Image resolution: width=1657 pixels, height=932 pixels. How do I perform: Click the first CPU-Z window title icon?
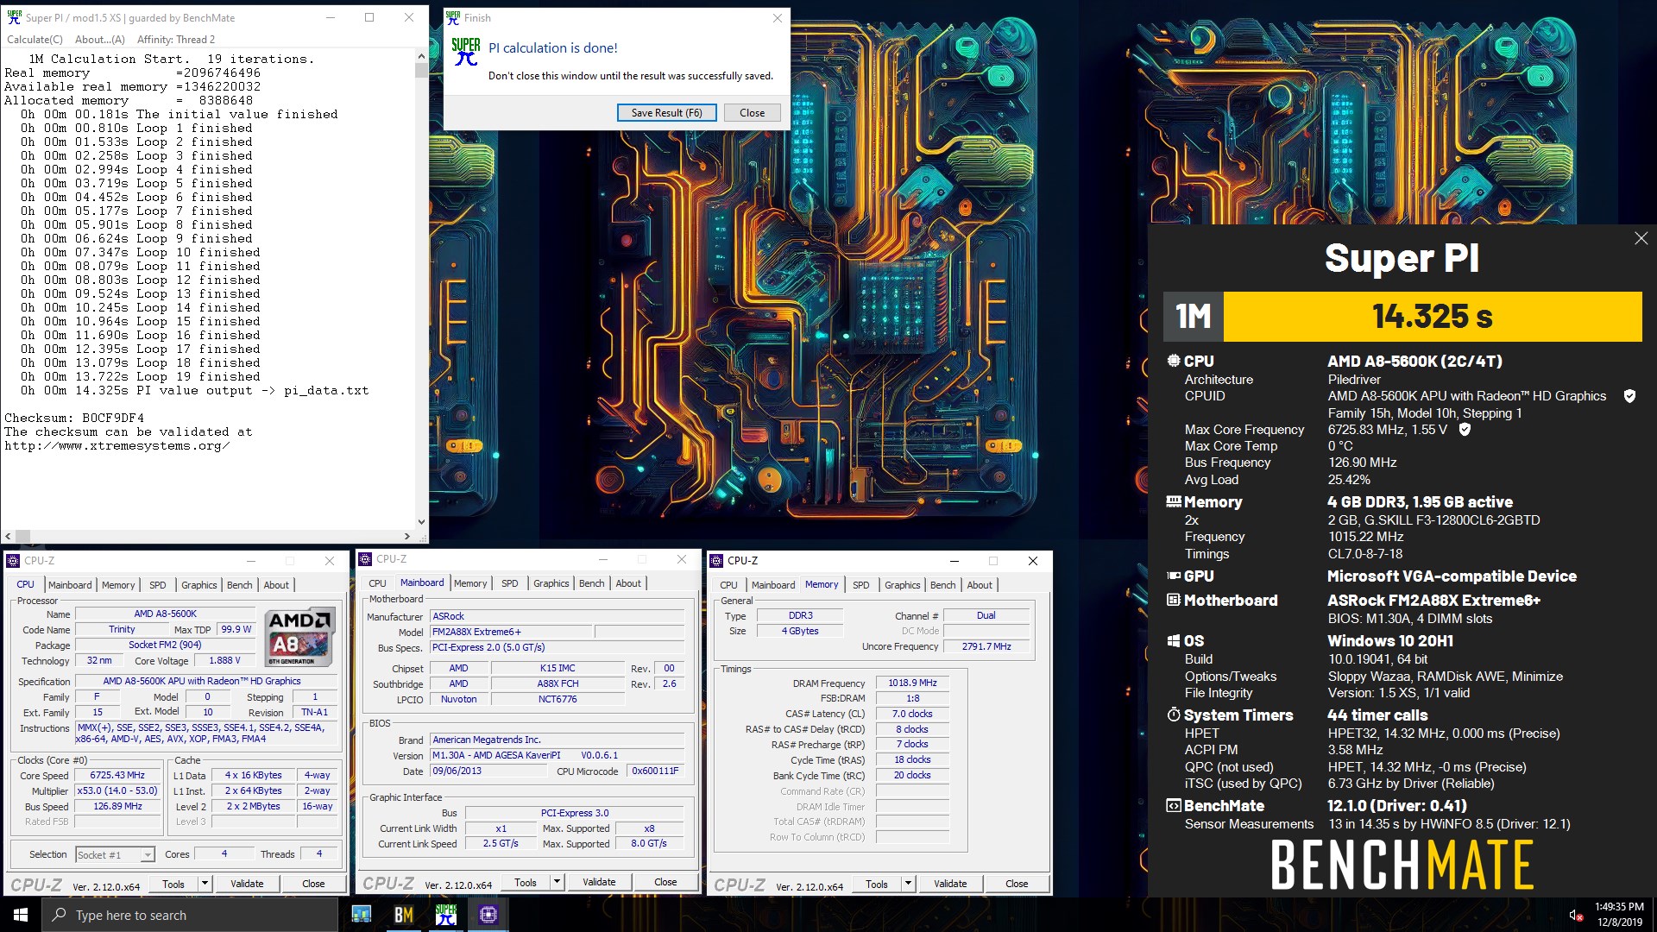click(13, 561)
